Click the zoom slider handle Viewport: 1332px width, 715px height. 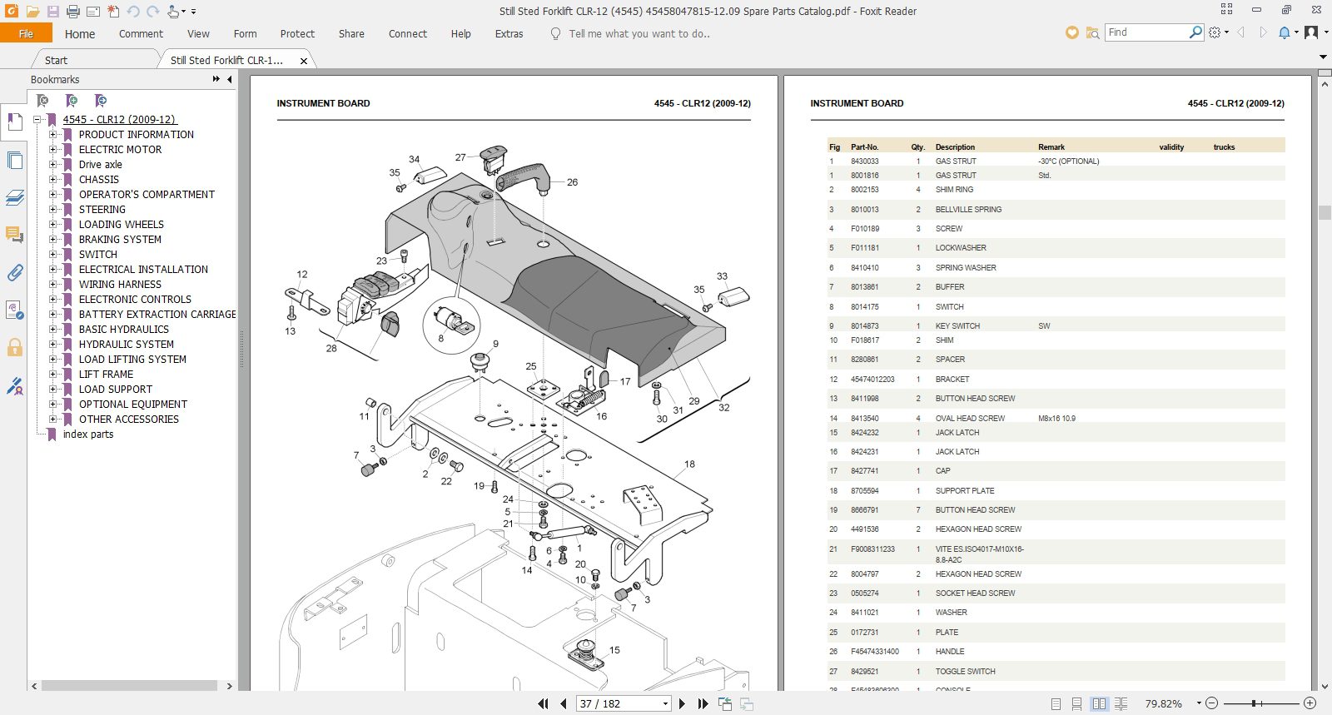(x=1254, y=703)
